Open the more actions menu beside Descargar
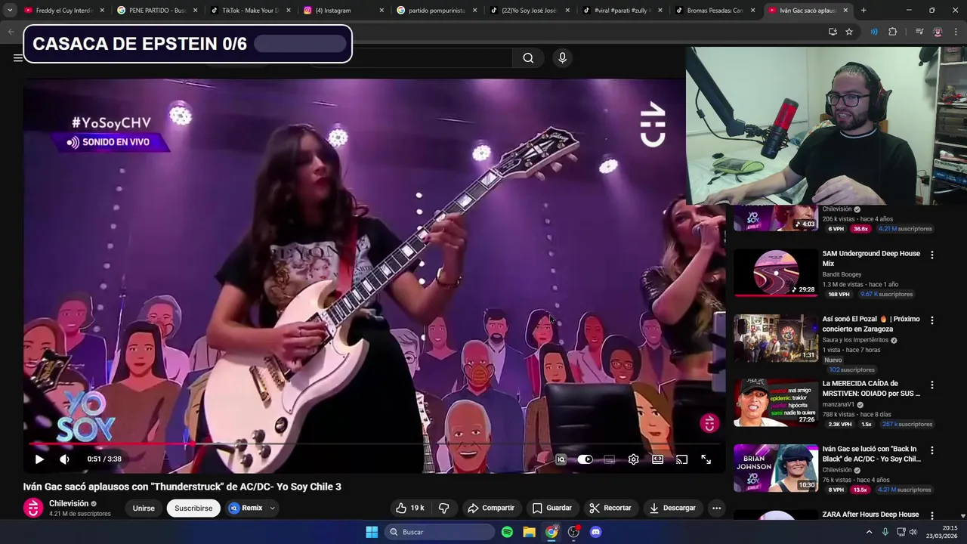This screenshot has height=544, width=967. click(716, 508)
